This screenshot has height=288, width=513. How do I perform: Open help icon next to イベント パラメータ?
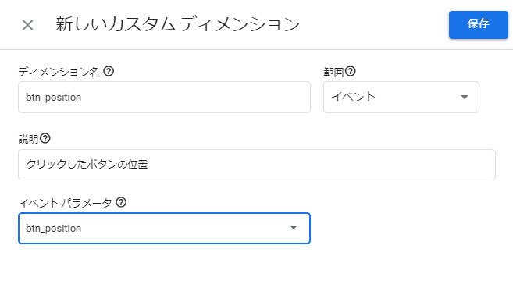121,202
